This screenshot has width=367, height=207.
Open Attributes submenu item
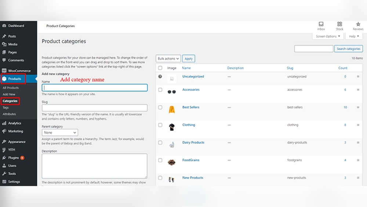click(10, 114)
